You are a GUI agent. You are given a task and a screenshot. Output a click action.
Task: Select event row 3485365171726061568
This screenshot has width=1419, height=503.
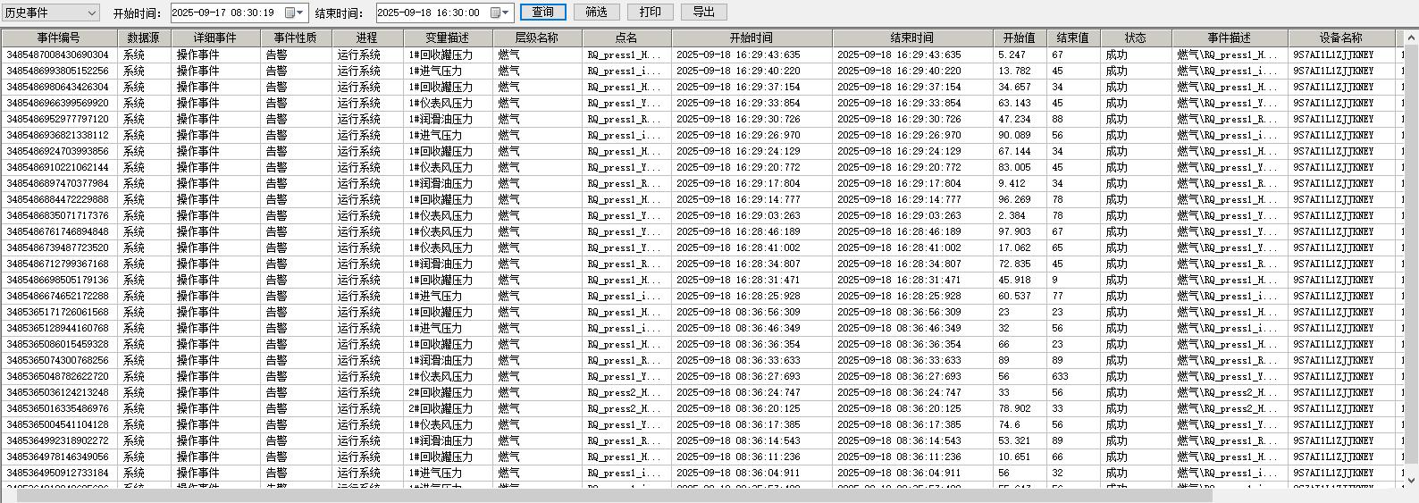(x=58, y=312)
